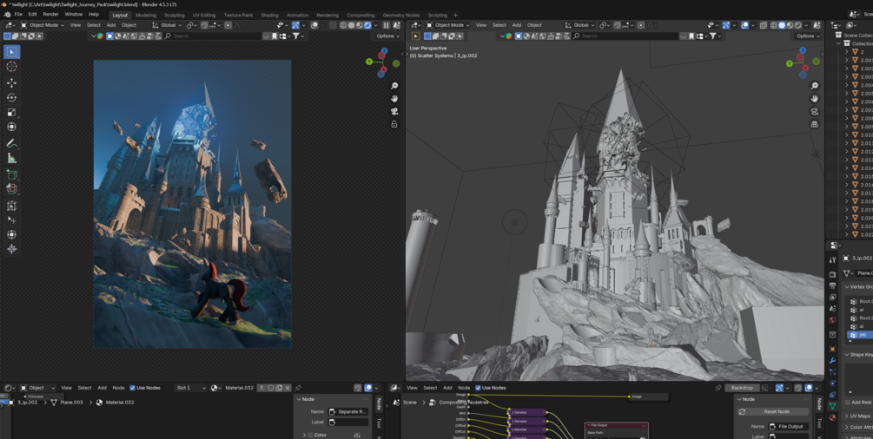This screenshot has width=873, height=439.
Task: Select the Scale tool
Action: click(x=11, y=113)
